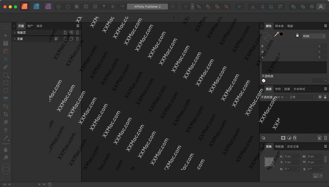
Task: Select the Artistic Text tool
Action: tap(6, 59)
